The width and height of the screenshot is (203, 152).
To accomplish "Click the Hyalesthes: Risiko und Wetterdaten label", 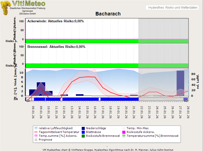I will [x=173, y=8].
